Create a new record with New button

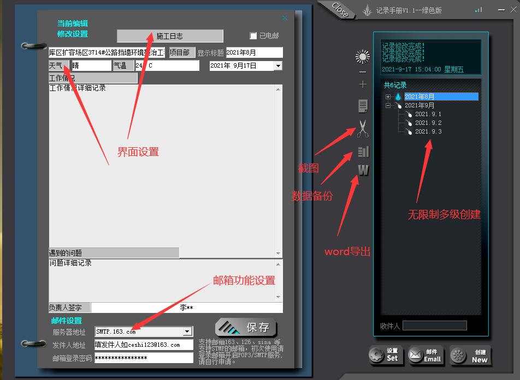(x=470, y=356)
